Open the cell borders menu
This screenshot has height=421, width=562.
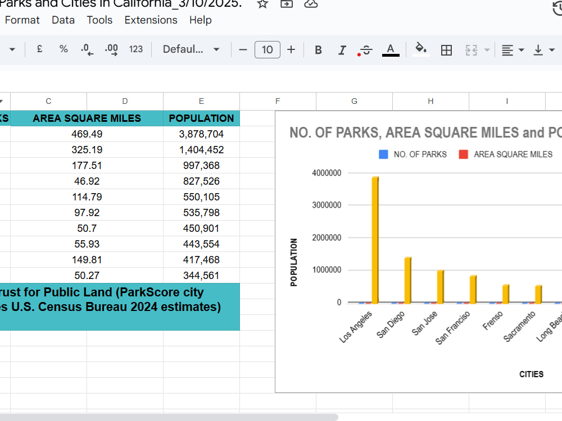click(x=446, y=50)
